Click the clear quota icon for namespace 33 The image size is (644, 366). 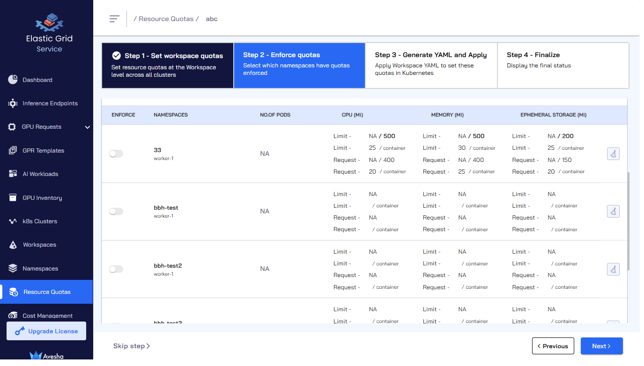[613, 154]
